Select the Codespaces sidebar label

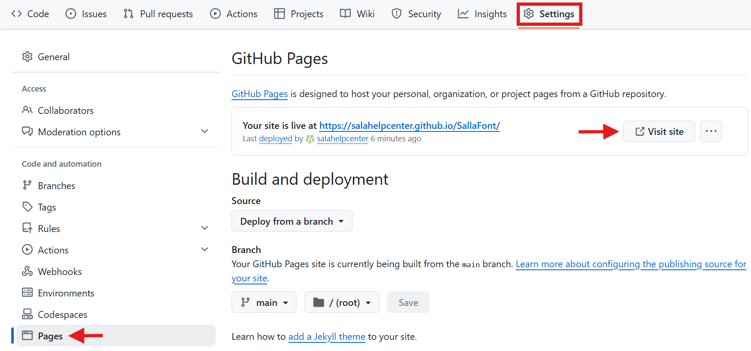pyautogui.click(x=62, y=314)
